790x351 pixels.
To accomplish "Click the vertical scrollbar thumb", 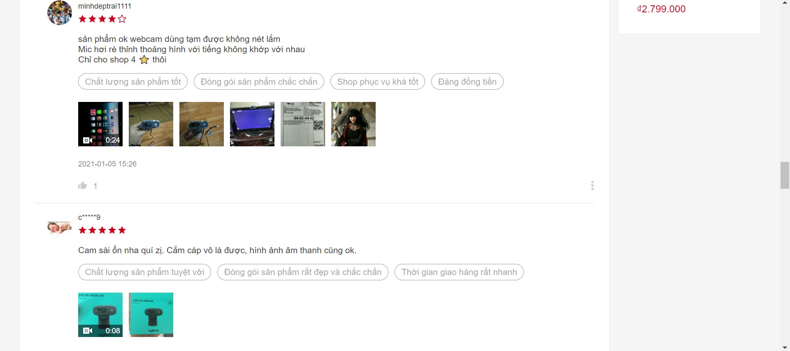I will click(785, 175).
